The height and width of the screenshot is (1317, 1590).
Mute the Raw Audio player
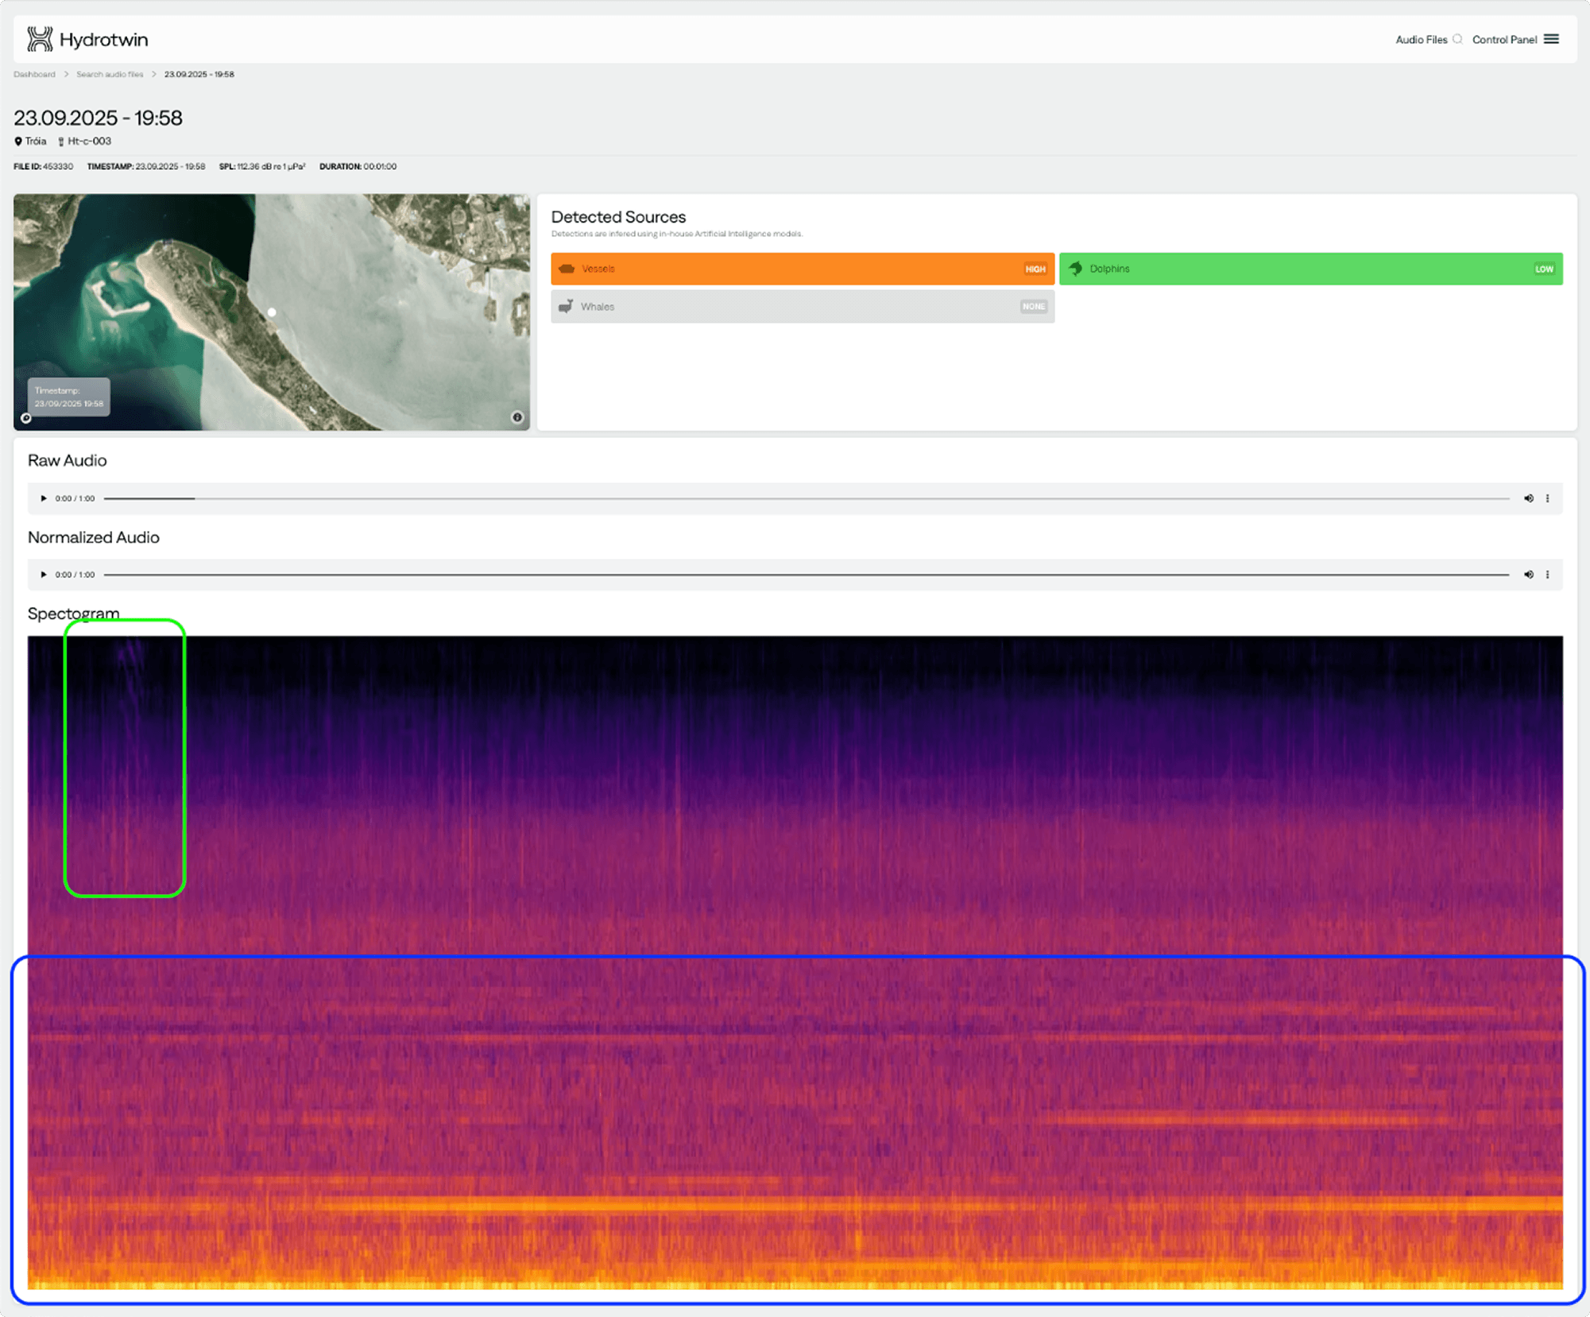click(x=1529, y=498)
